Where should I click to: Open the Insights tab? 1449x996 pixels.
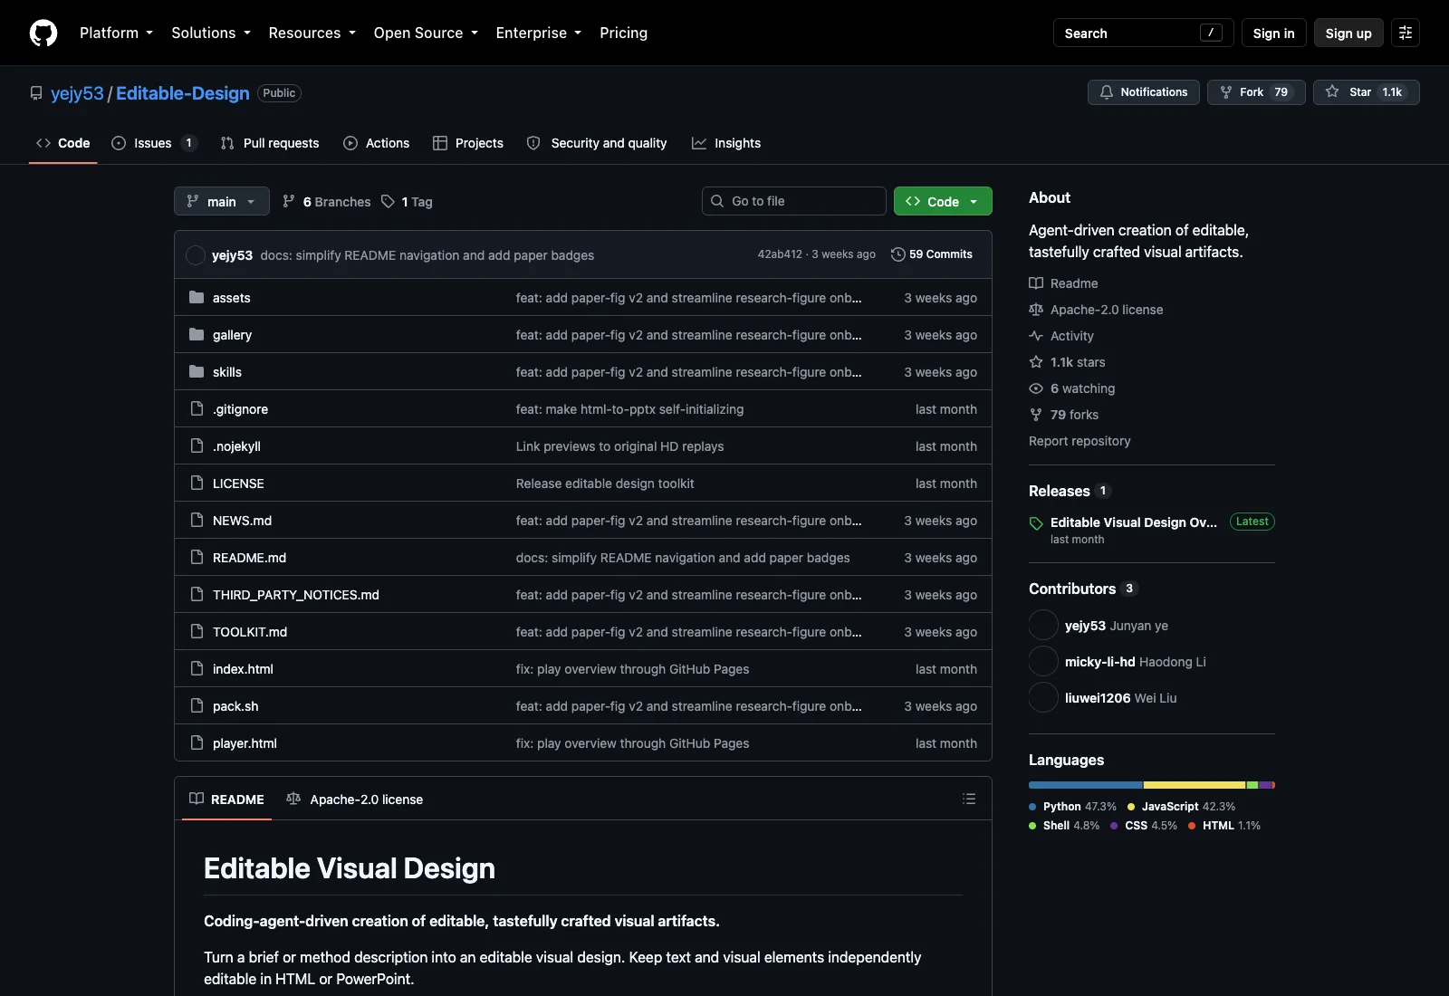pyautogui.click(x=726, y=143)
